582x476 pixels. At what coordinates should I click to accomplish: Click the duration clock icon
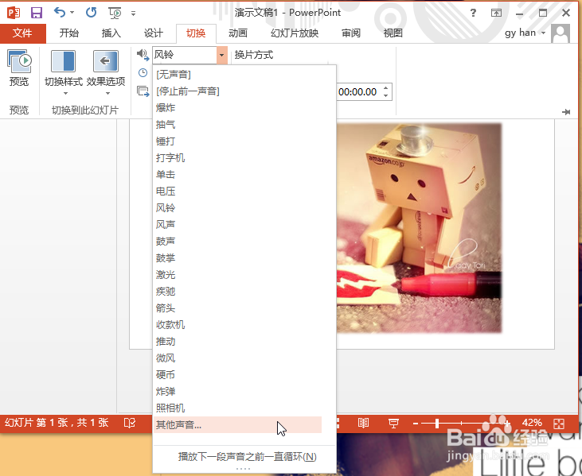coord(143,72)
